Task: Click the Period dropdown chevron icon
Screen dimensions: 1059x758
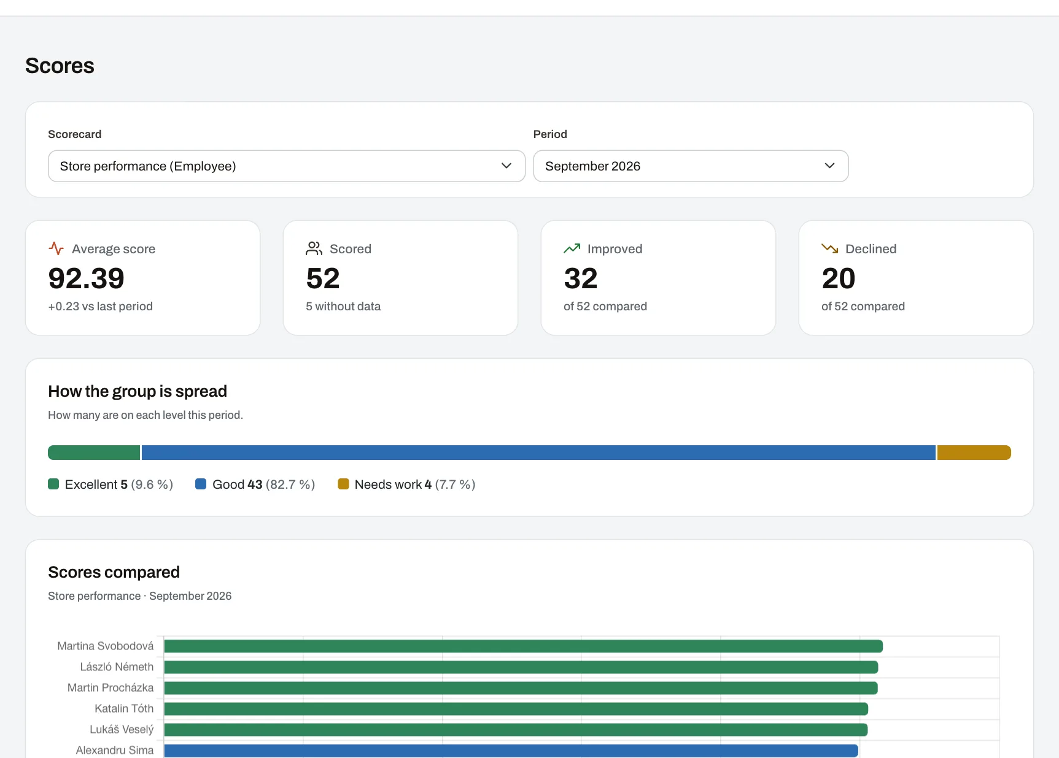Action: [829, 166]
